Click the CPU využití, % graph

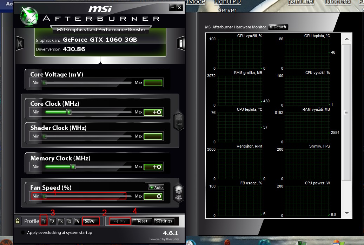tap(307, 90)
